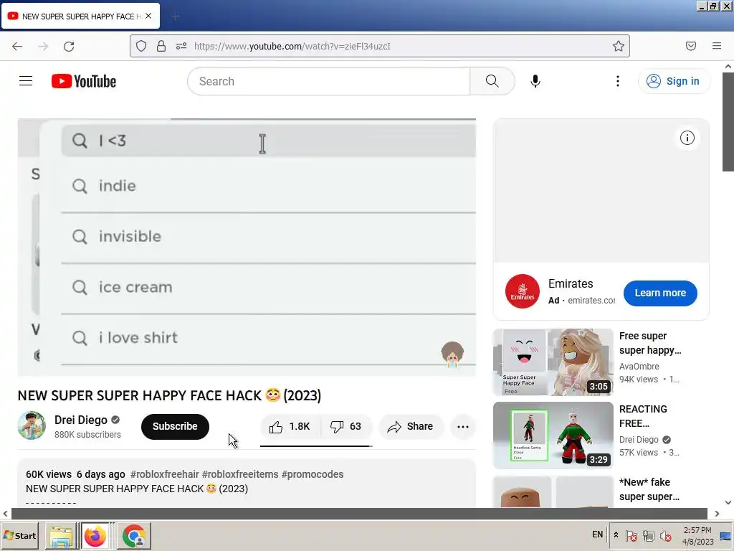Click the Show desktop tray icon
Image resolution: width=734 pixels, height=551 pixels.
725,535
